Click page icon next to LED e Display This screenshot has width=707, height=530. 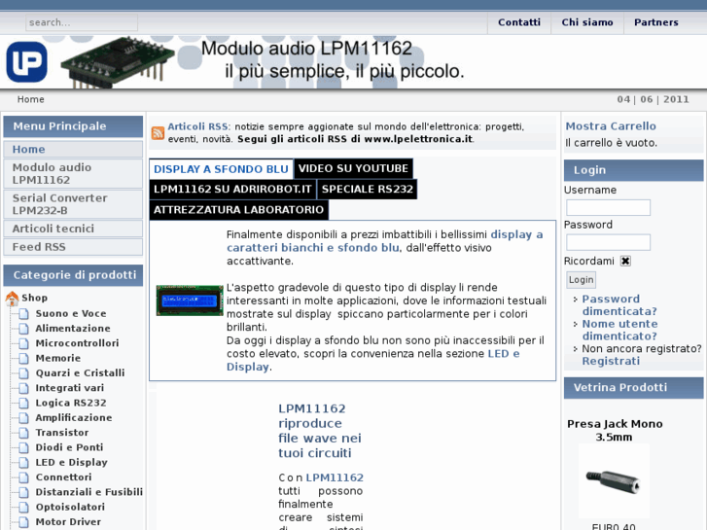click(x=24, y=462)
